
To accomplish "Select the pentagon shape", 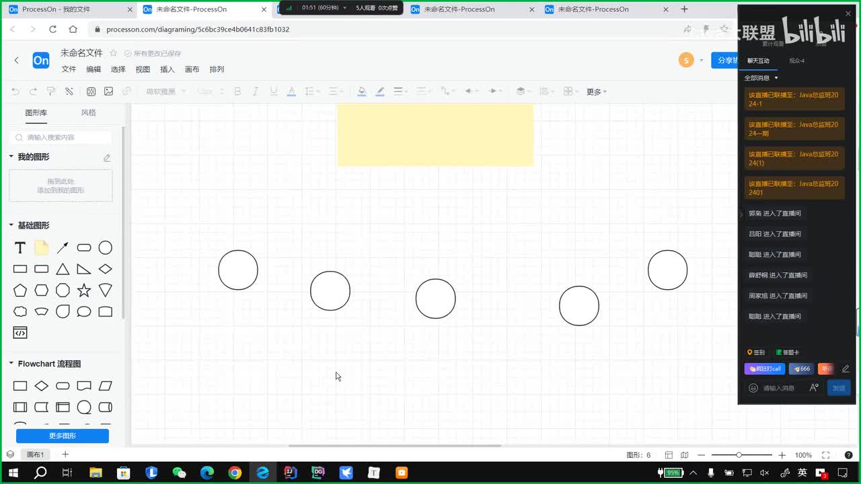I will click(20, 290).
